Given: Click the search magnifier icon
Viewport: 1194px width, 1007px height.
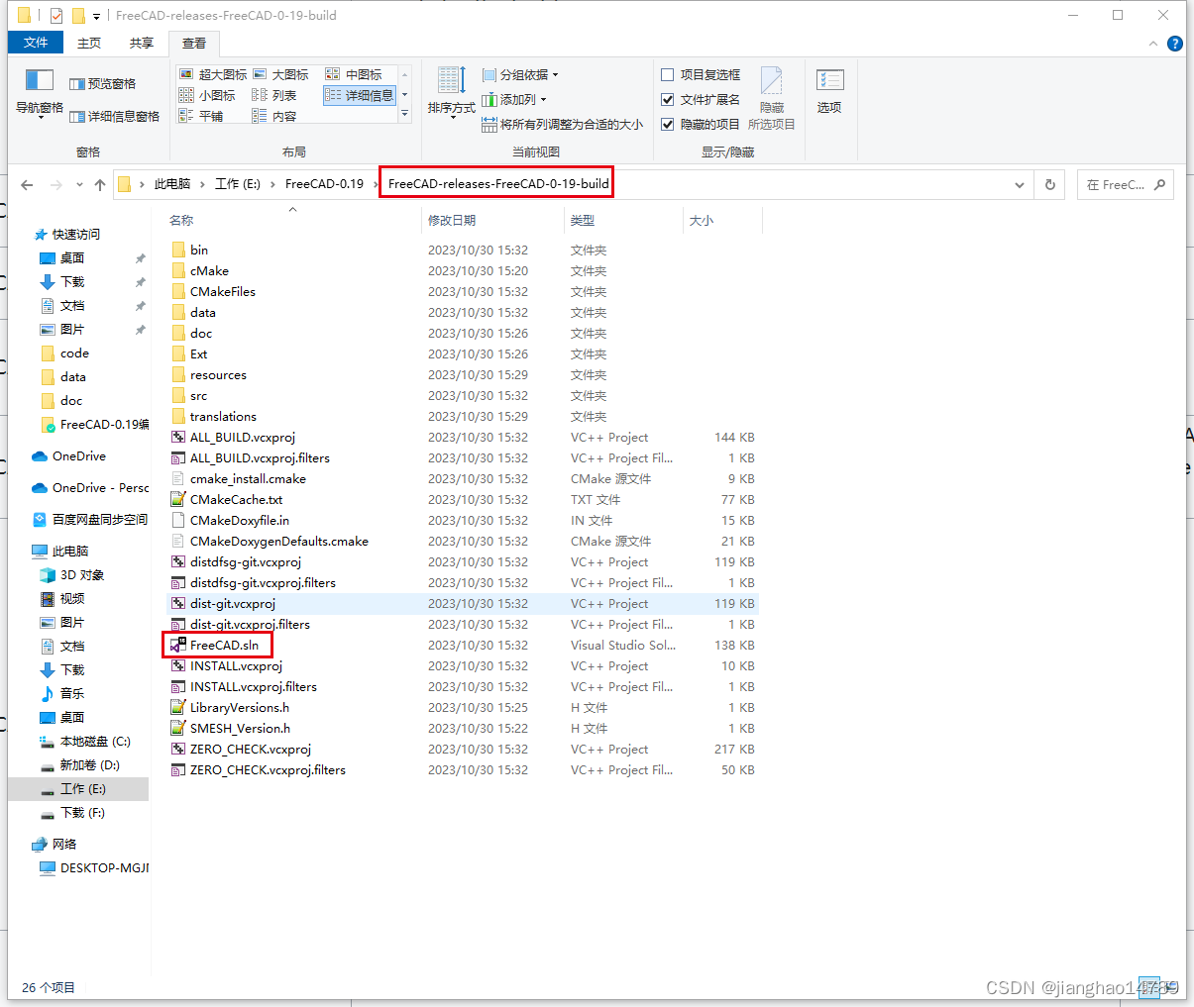Looking at the screenshot, I should click(x=1159, y=185).
